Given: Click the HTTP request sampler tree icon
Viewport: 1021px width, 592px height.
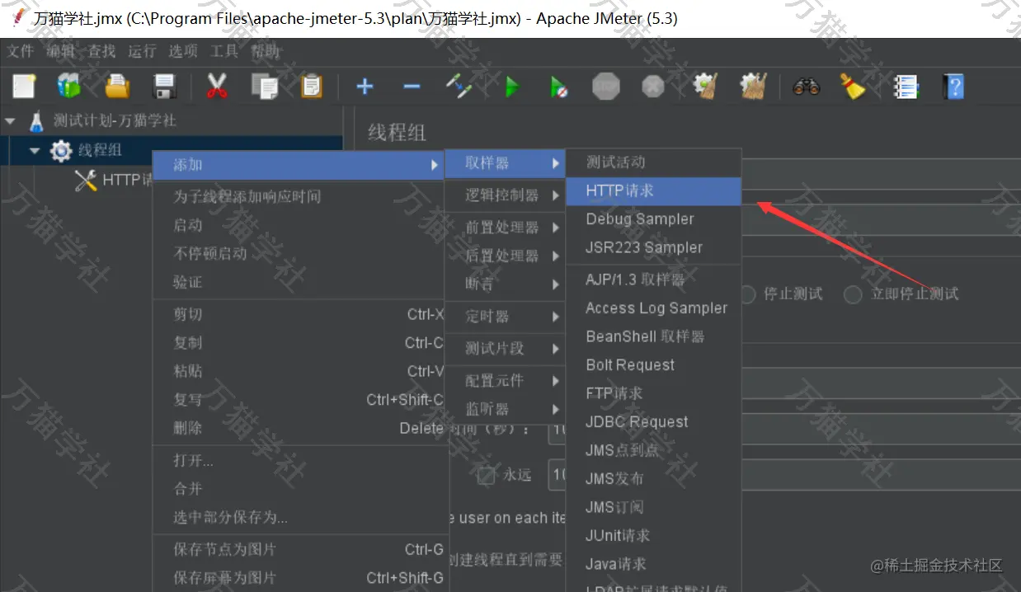Looking at the screenshot, I should [x=86, y=181].
